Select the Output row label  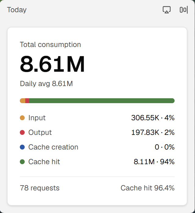(40, 132)
